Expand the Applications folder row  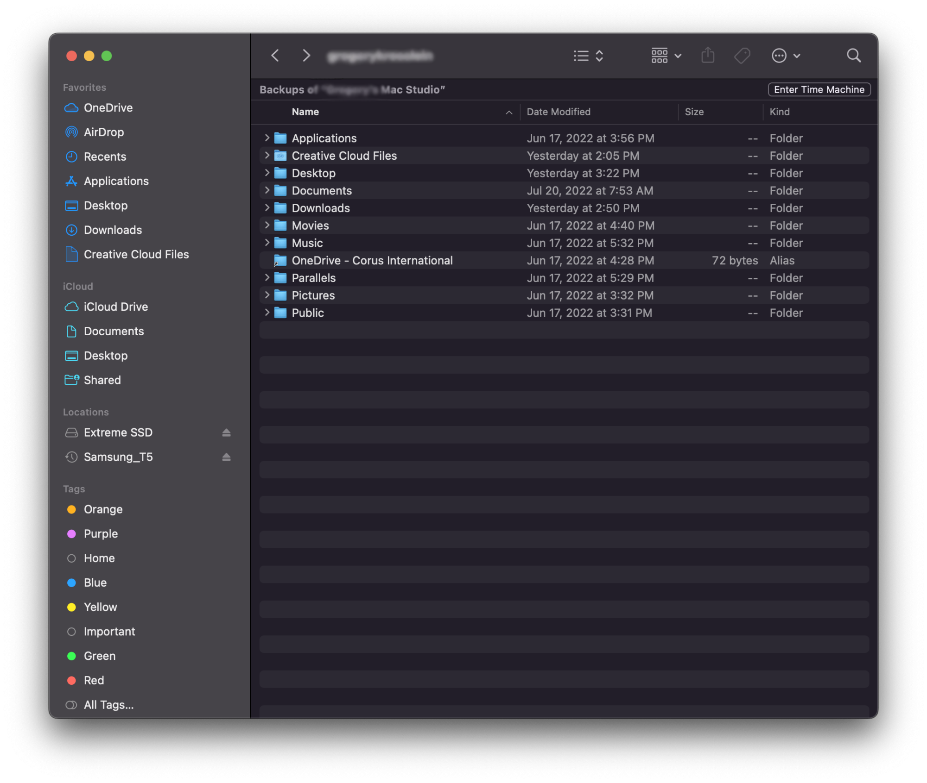tap(267, 138)
